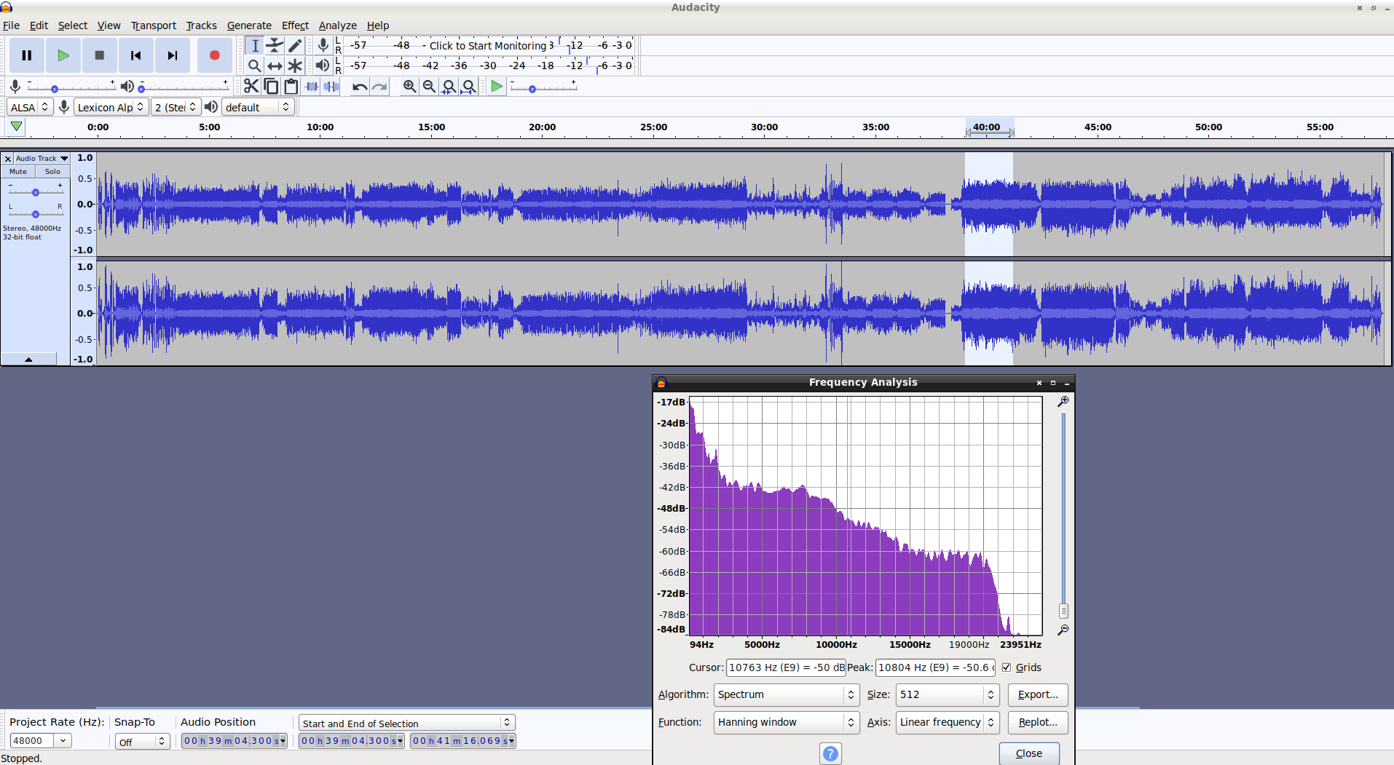Viewport: 1394px width, 765px height.
Task: Click Trim audio outside selection
Action: pos(312,87)
